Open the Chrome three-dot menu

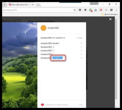click(x=117, y=10)
